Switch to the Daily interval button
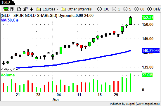This screenshot has height=106, width=161. [x=154, y=9]
